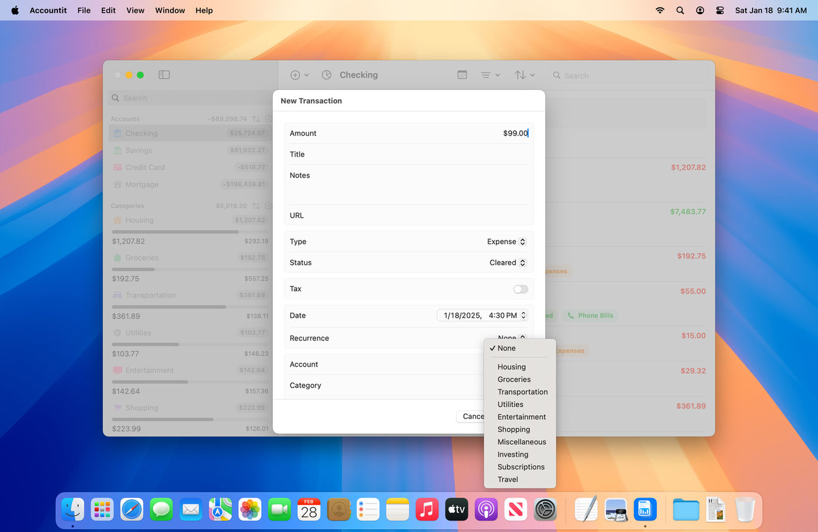Click into the Title field
This screenshot has height=532, width=818.
[408, 154]
